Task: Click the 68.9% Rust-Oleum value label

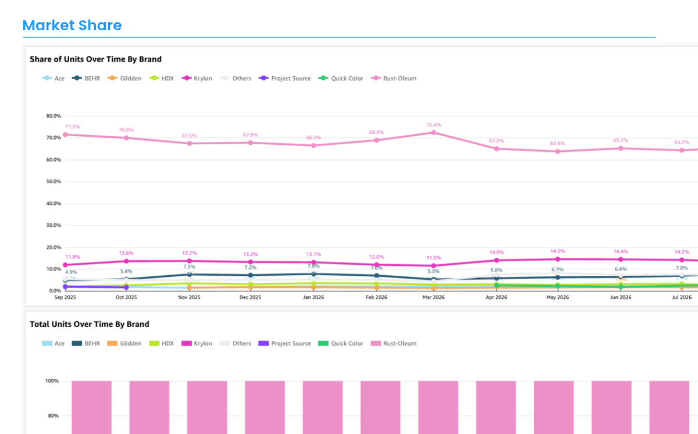Action: coord(376,132)
